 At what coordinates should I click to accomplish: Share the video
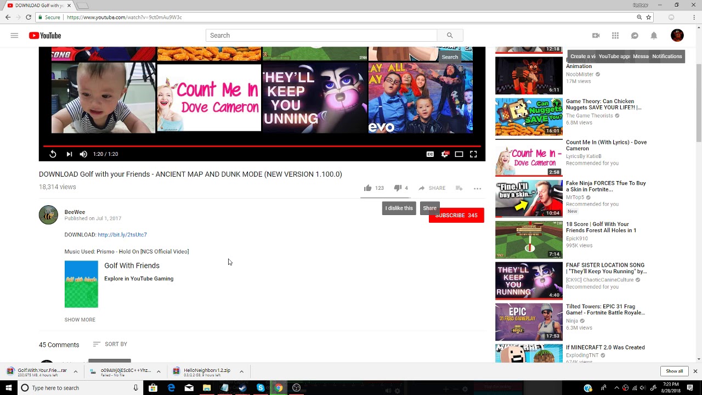(x=432, y=188)
